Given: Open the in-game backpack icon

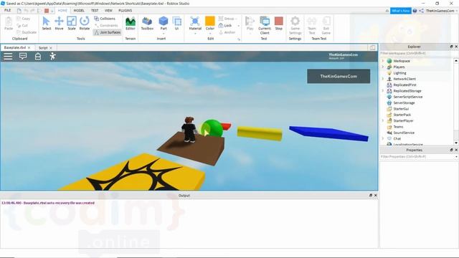Looking at the screenshot, I should pyautogui.click(x=38, y=56).
